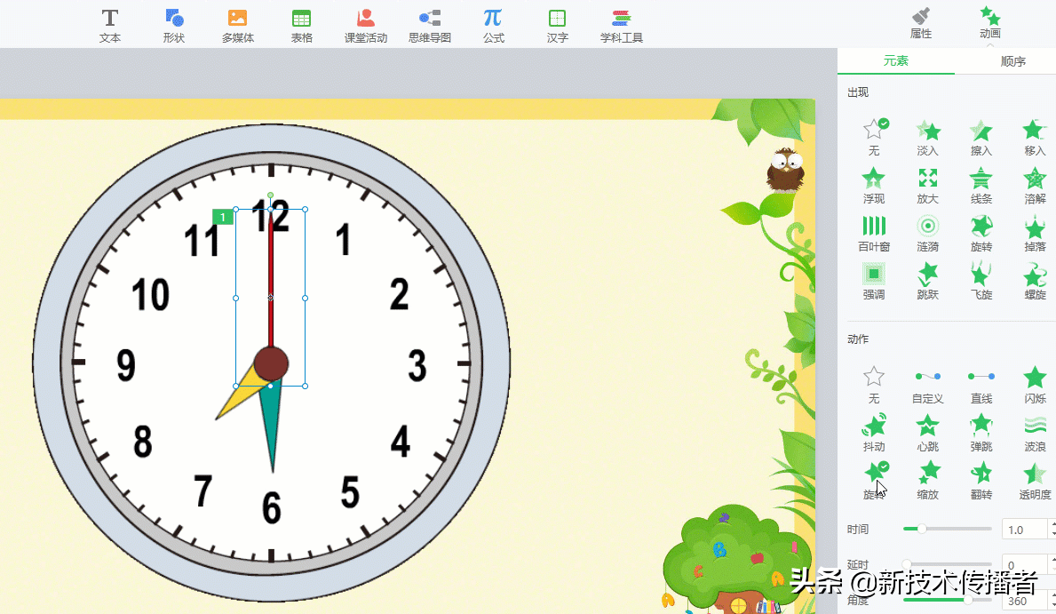Image resolution: width=1056 pixels, height=614 pixels.
Task: Open the 多媒体 multimedia tool
Action: [238, 26]
